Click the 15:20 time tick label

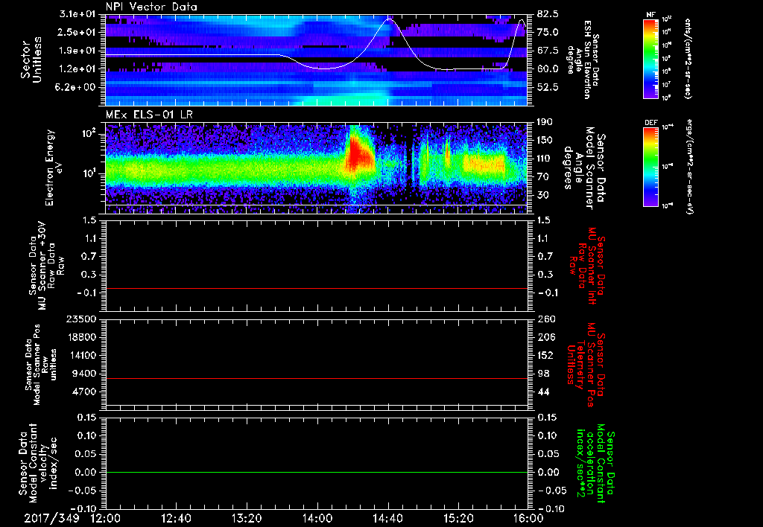(458, 518)
